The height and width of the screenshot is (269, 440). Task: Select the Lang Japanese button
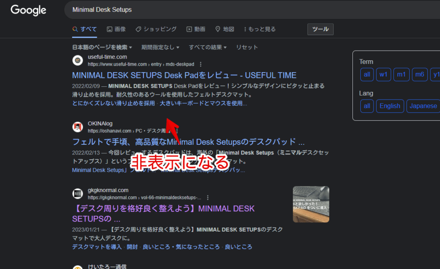pos(423,106)
